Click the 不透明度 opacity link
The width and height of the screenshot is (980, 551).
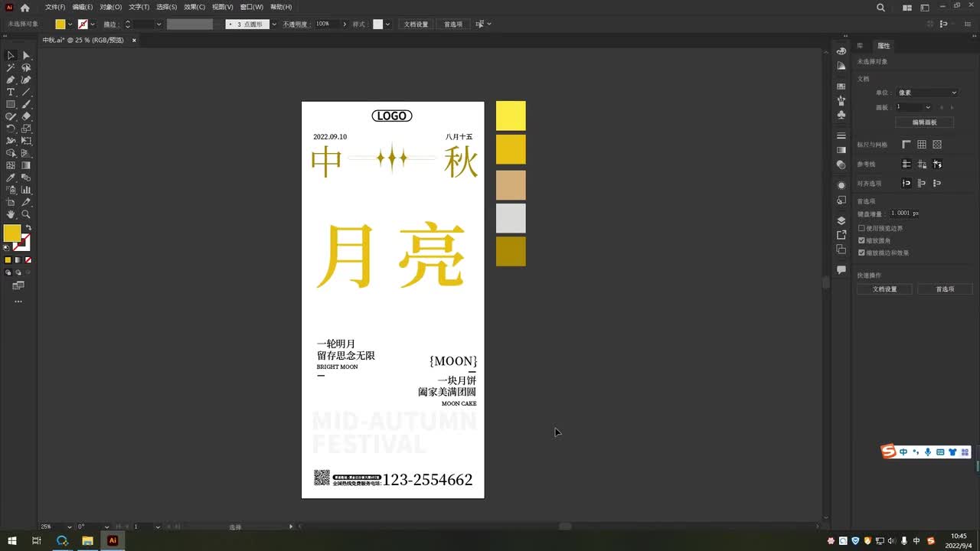296,24
